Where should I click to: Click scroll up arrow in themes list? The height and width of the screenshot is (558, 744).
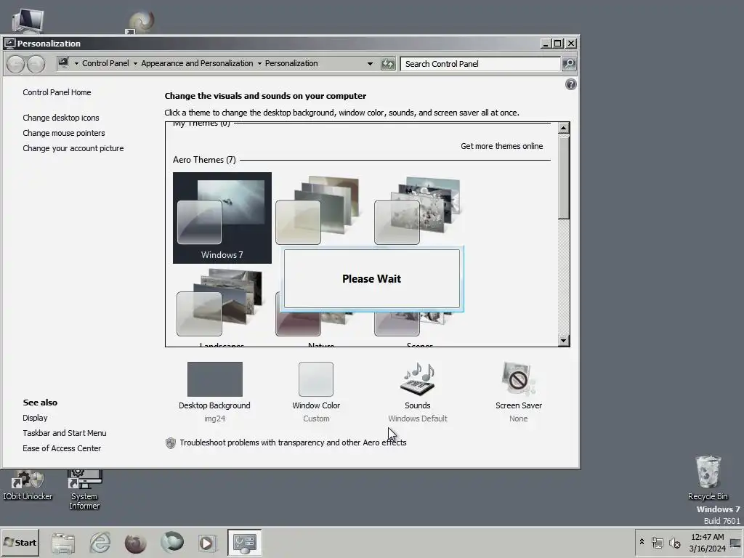coord(564,128)
